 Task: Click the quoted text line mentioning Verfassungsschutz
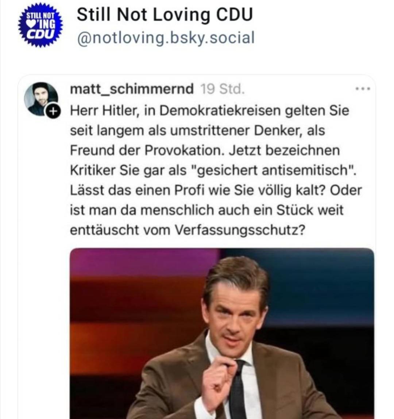pos(187,230)
